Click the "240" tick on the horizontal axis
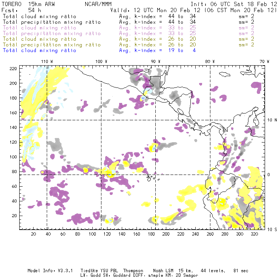Screen dimensions: 279x279 195,234
